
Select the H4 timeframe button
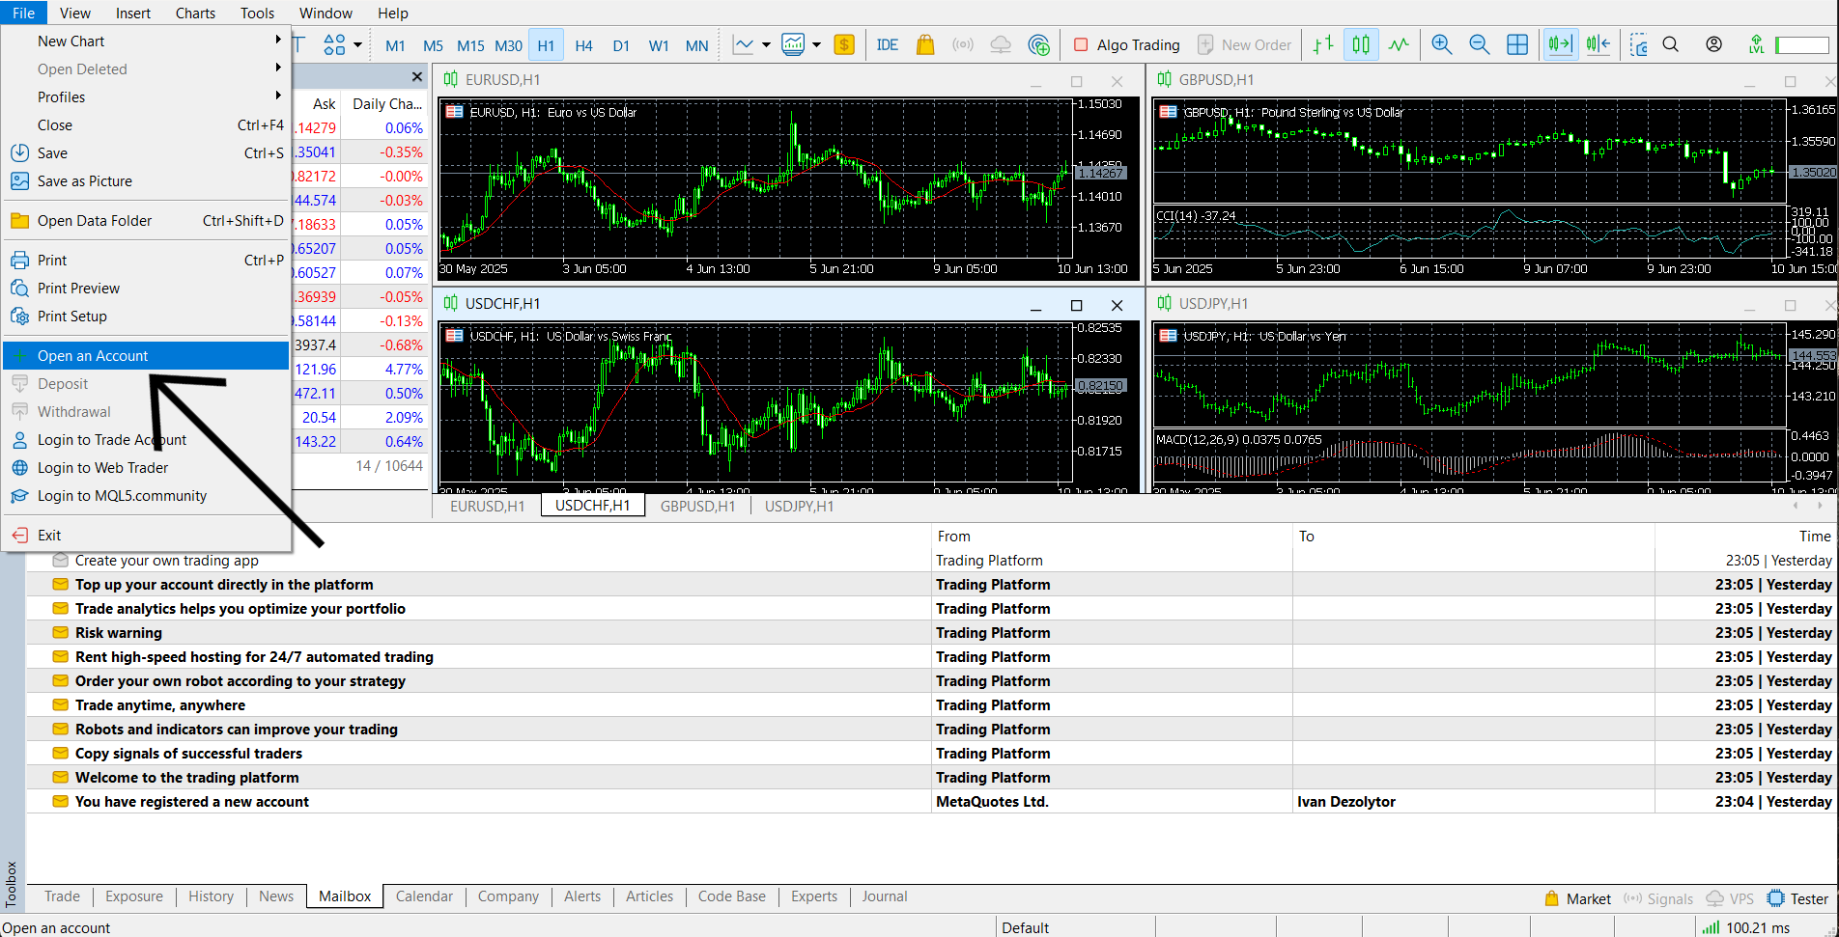coord(583,45)
